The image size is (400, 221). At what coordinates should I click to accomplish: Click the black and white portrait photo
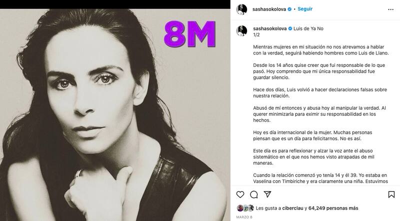[115, 115]
